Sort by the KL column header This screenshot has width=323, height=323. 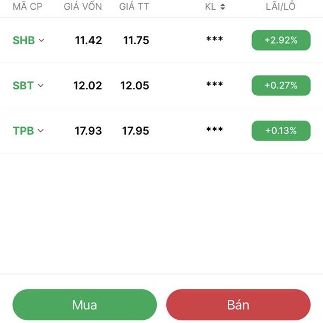click(x=210, y=7)
